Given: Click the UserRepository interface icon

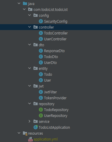Looking at the screenshot, I should point(41,115).
